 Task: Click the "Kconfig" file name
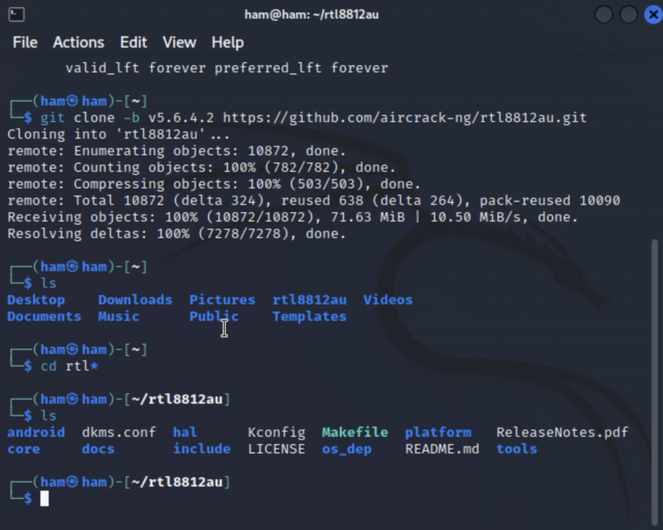tap(276, 432)
